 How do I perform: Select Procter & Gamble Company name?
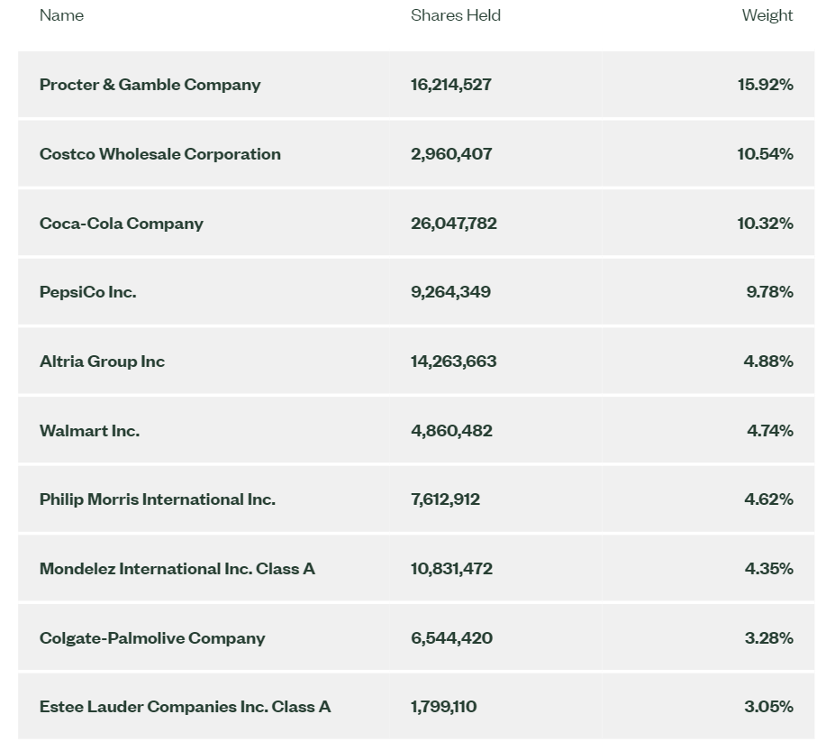click(150, 85)
